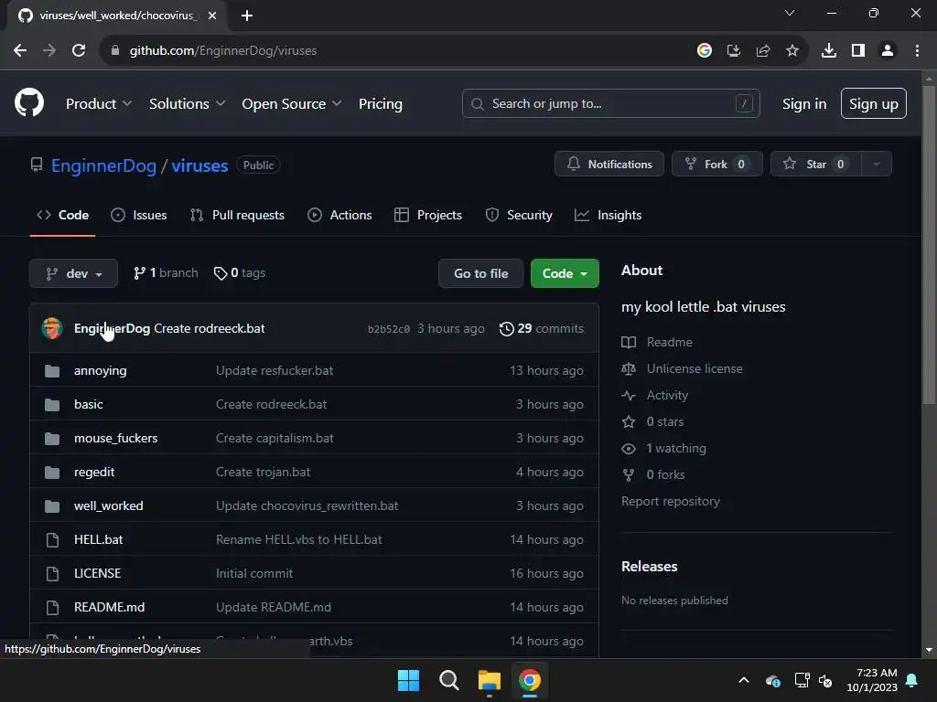Click EnginnerDog avatar in commit row

tap(52, 328)
